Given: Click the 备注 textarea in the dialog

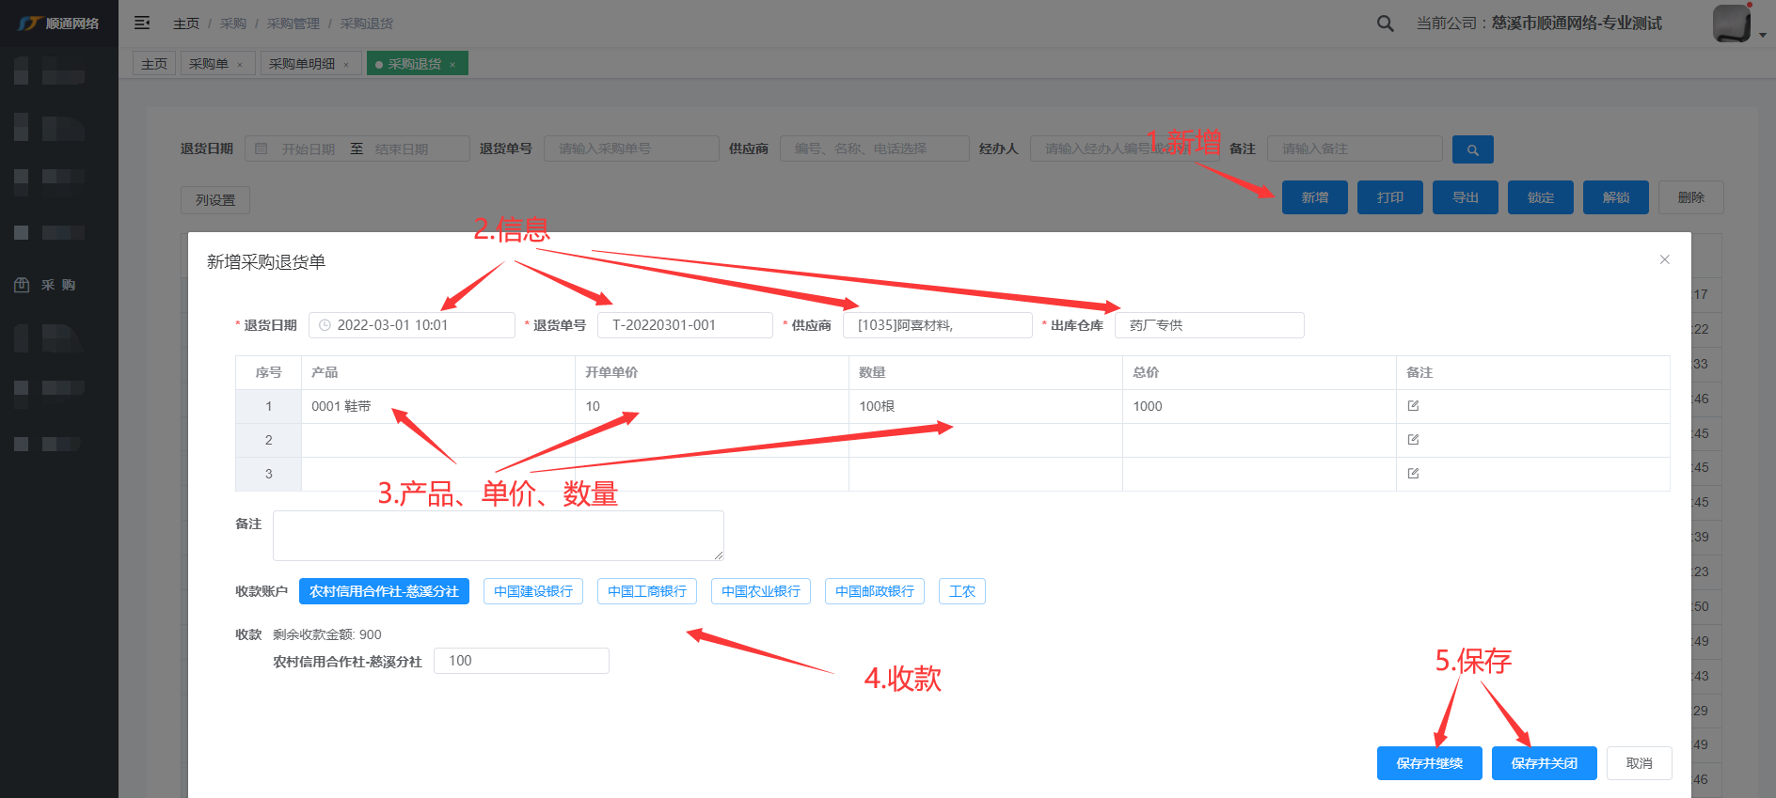Looking at the screenshot, I should pos(498,536).
